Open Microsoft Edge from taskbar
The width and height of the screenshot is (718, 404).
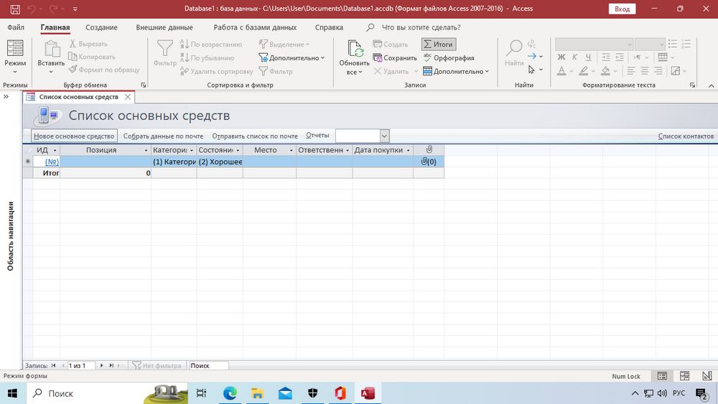point(230,393)
